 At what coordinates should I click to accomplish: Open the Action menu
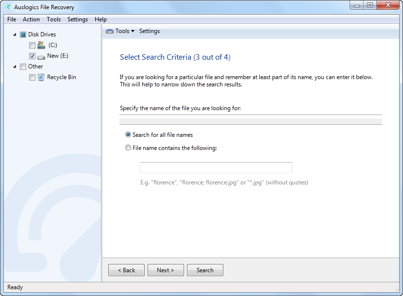point(31,19)
